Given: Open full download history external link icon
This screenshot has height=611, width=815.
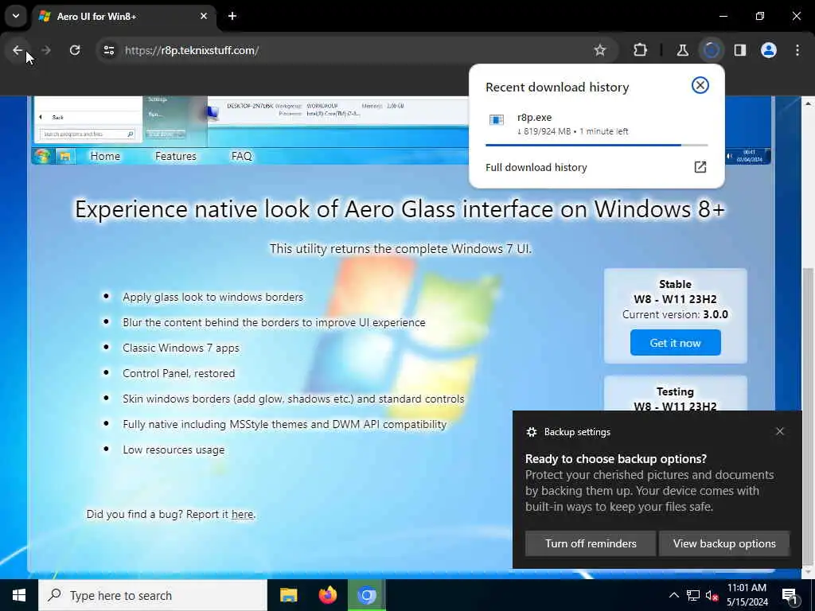Looking at the screenshot, I should pos(700,167).
